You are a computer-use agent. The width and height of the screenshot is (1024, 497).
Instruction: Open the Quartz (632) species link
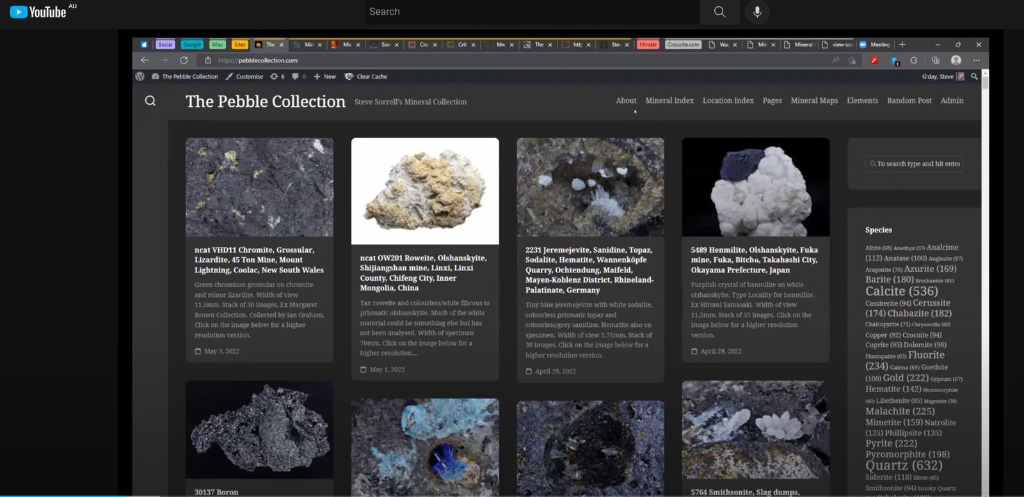pyautogui.click(x=904, y=466)
